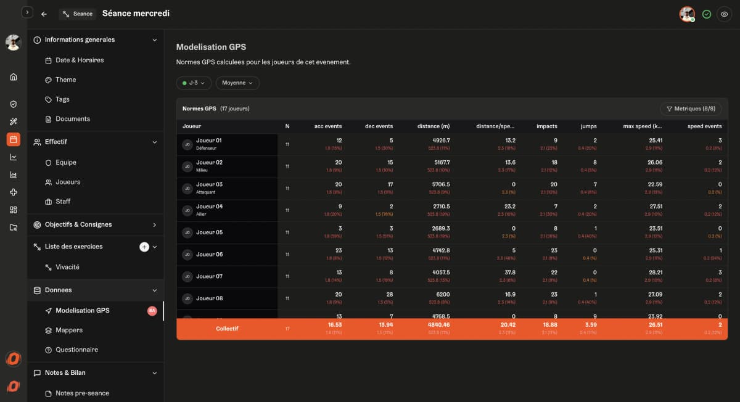Open the shield icon section in rail
The height and width of the screenshot is (402, 740).
click(14, 104)
